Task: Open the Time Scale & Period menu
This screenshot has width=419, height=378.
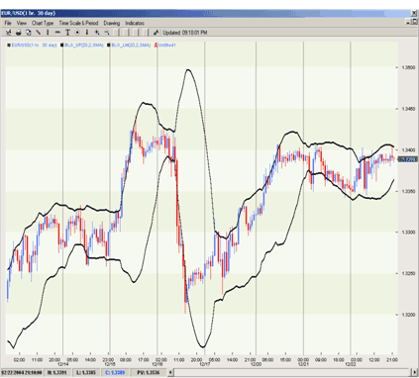Action: (x=78, y=23)
